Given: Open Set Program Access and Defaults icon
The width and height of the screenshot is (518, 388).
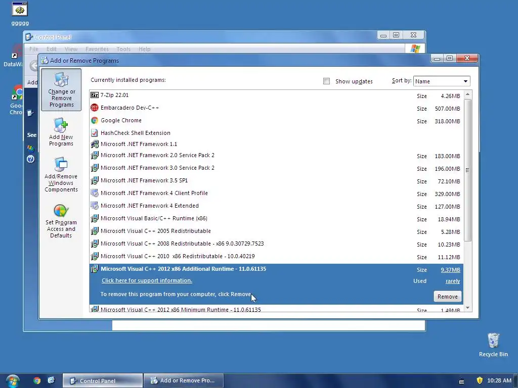Looking at the screenshot, I should pos(61,221).
